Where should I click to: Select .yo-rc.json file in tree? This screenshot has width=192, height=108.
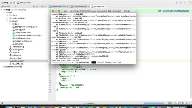(17, 58)
